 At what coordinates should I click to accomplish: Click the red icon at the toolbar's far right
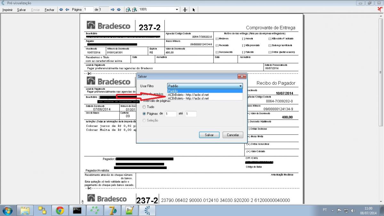click(x=380, y=9)
